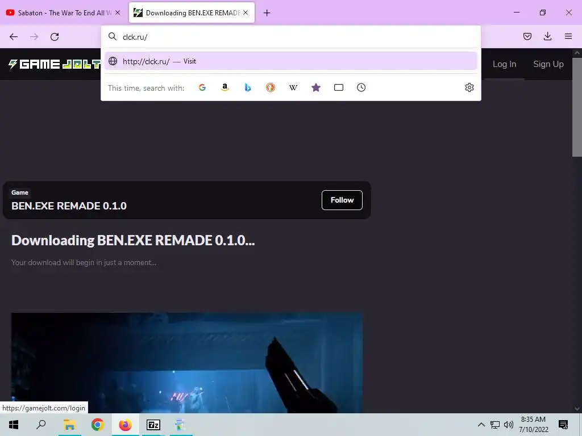
Task: Visit the http://clck.ru/ suggestion
Action: 291,61
